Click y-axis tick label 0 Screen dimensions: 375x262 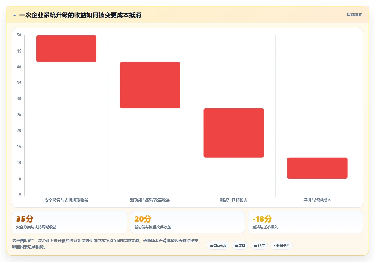coord(20,195)
